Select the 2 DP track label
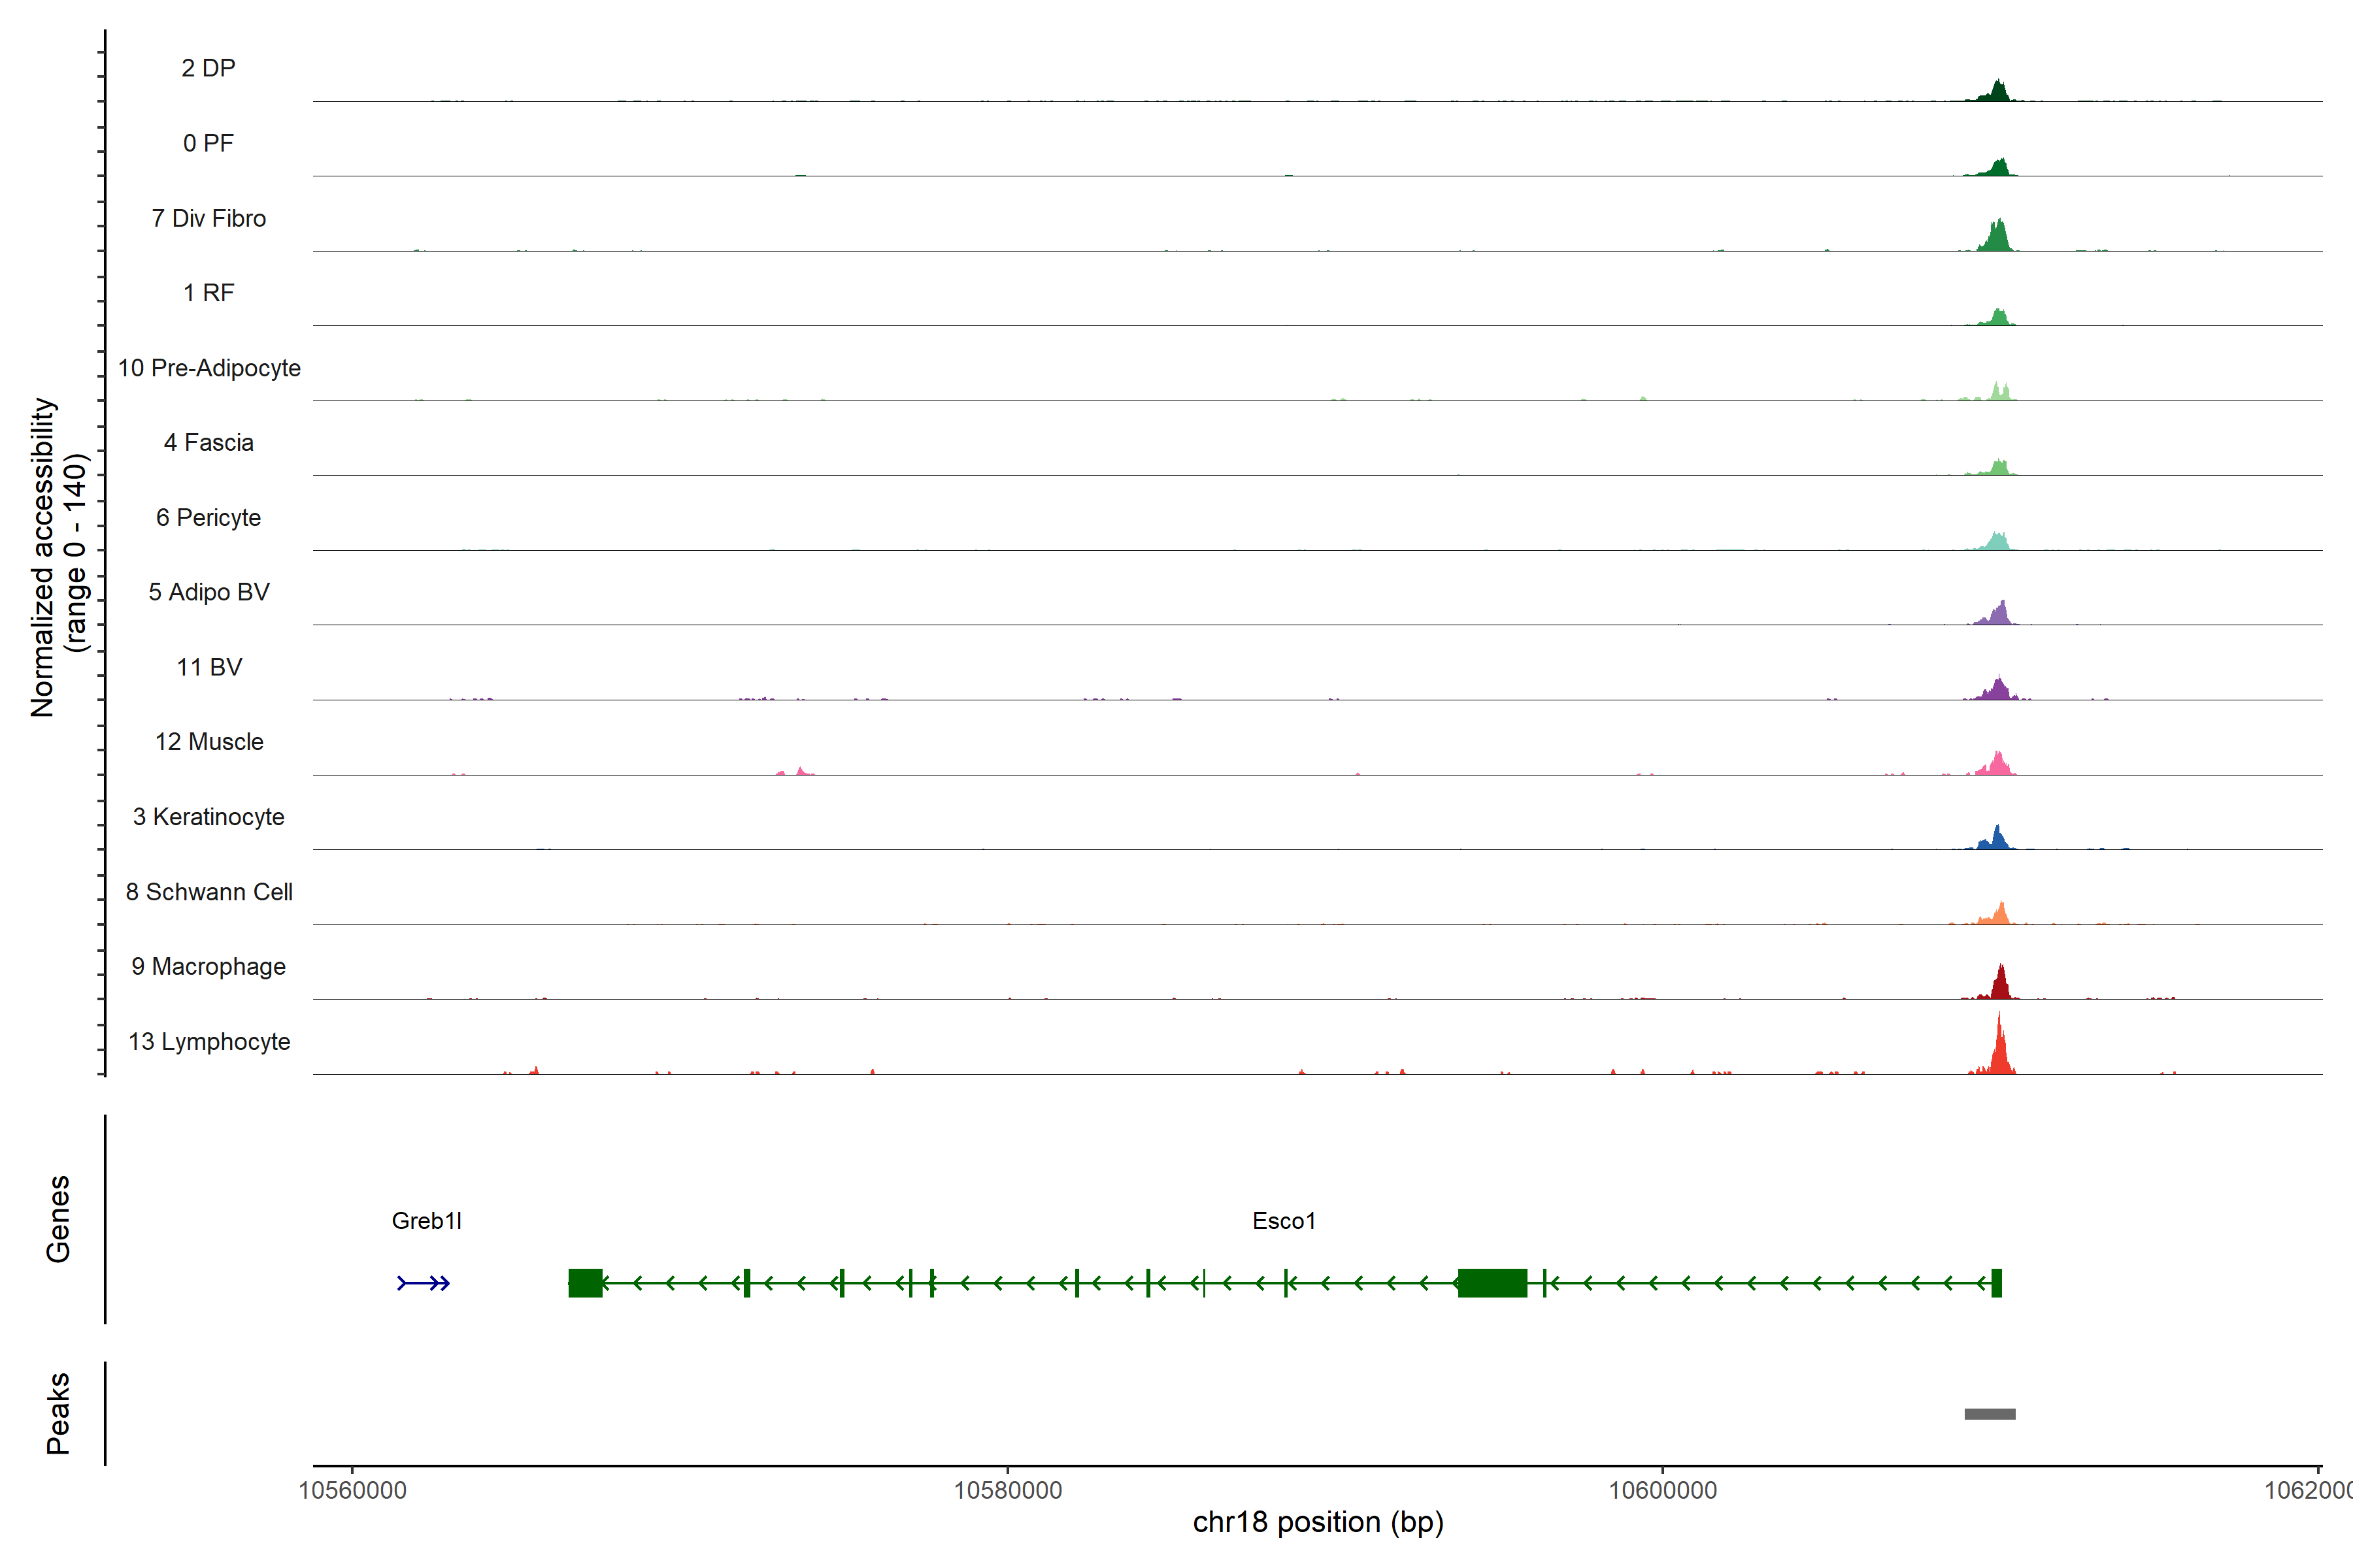Viewport: 2353px width, 1568px height. [208, 68]
